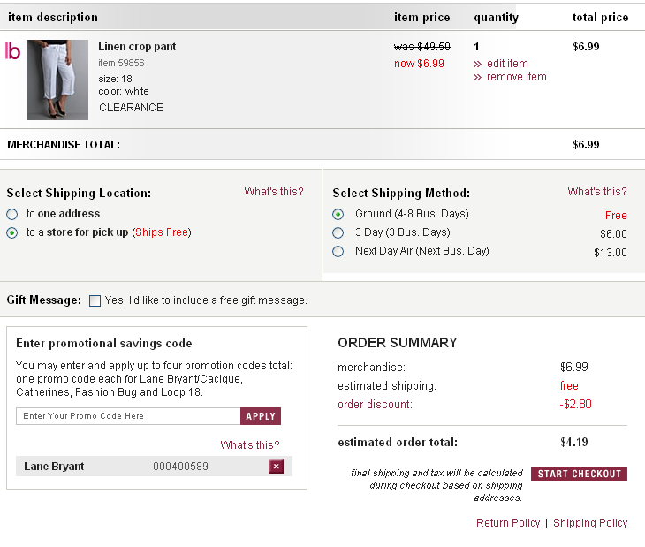Screen dimensions: 645x547
Task: Remove the Lane Bryant promo code
Action: (276, 467)
